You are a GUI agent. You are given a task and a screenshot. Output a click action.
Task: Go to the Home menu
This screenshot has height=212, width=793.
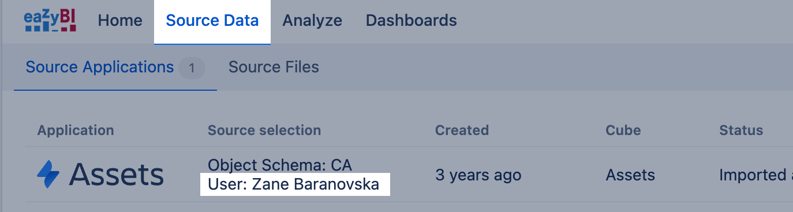pos(120,21)
